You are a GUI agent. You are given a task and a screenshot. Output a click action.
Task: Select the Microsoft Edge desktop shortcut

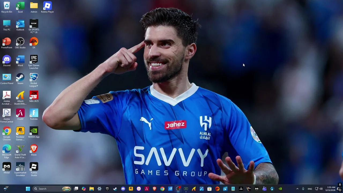(x=7, y=151)
